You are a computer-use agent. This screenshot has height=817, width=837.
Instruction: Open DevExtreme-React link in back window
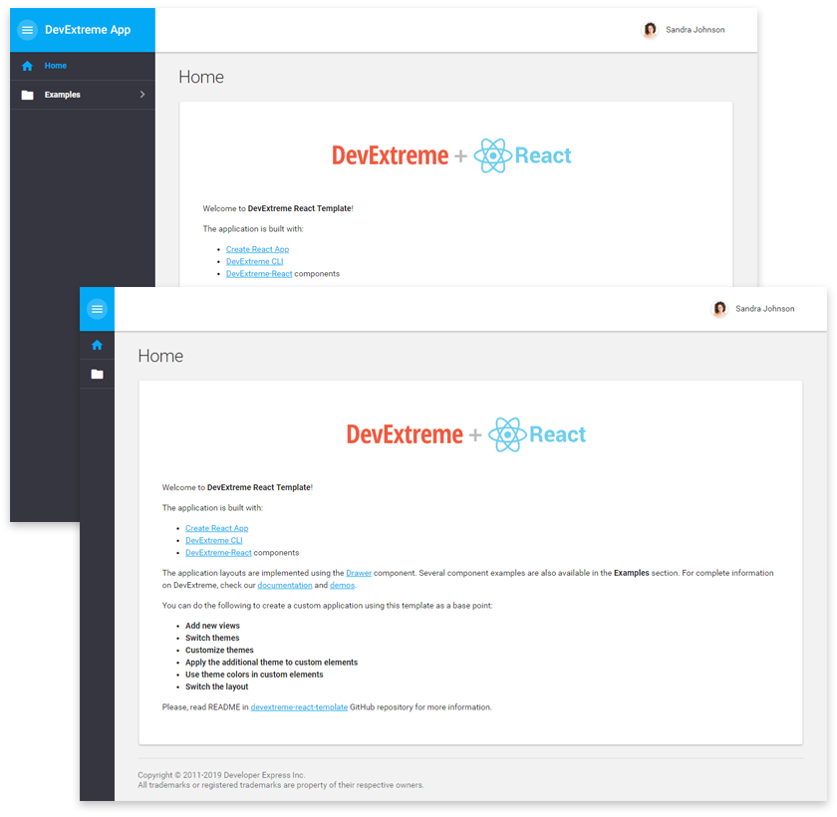[x=259, y=274]
